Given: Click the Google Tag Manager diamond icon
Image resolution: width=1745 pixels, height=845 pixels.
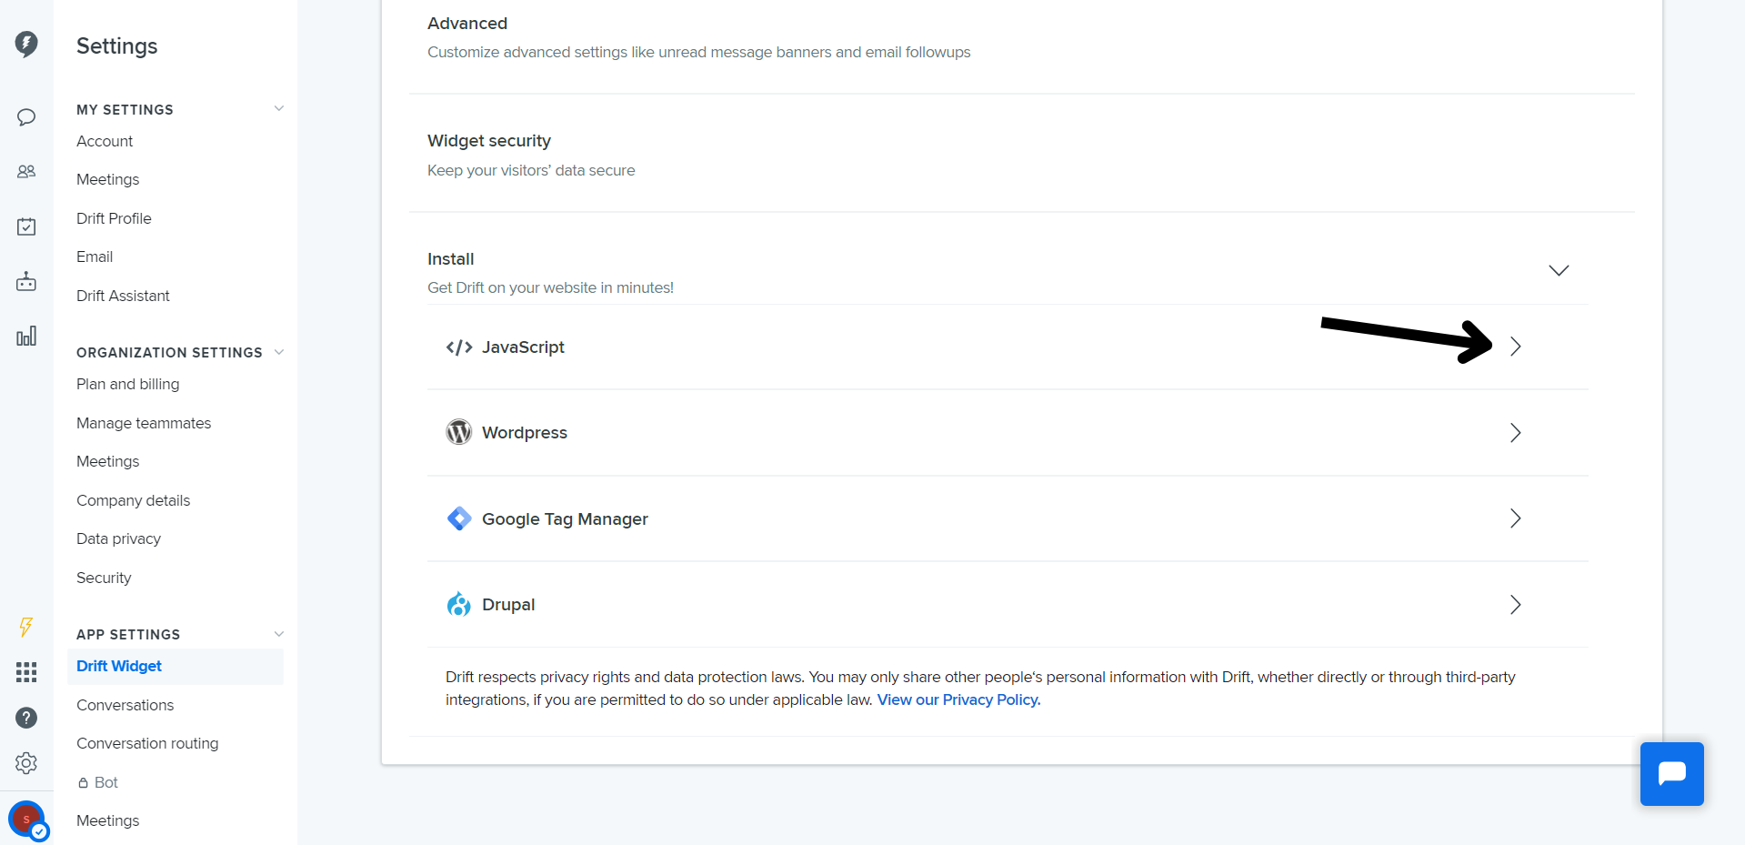Looking at the screenshot, I should 459,518.
